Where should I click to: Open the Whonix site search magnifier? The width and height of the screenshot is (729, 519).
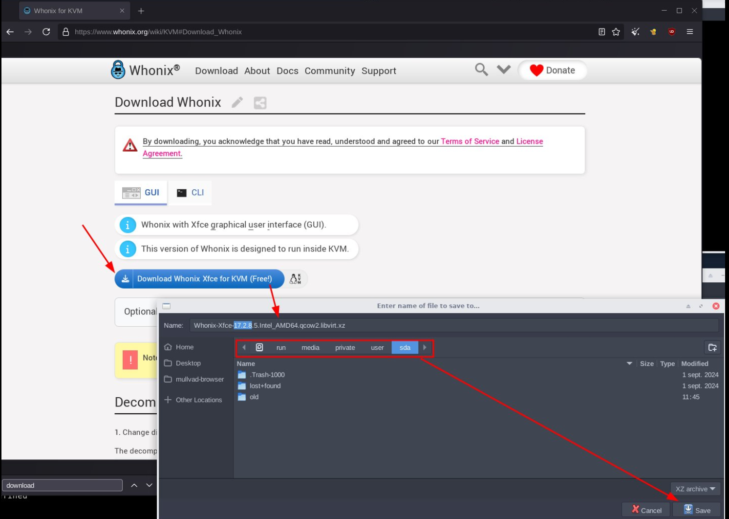tap(481, 69)
